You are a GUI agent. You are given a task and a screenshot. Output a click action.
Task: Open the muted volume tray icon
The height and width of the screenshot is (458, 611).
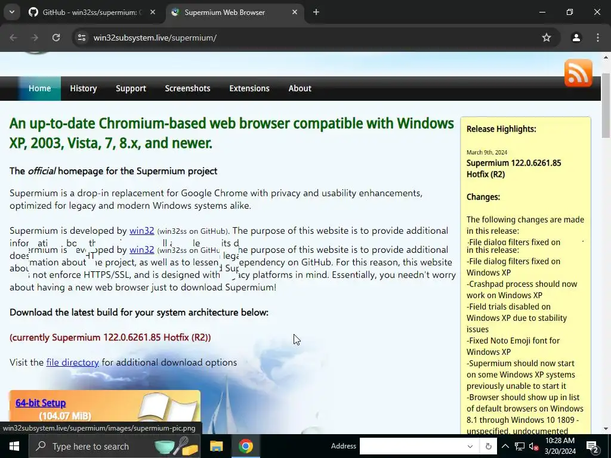tap(533, 446)
